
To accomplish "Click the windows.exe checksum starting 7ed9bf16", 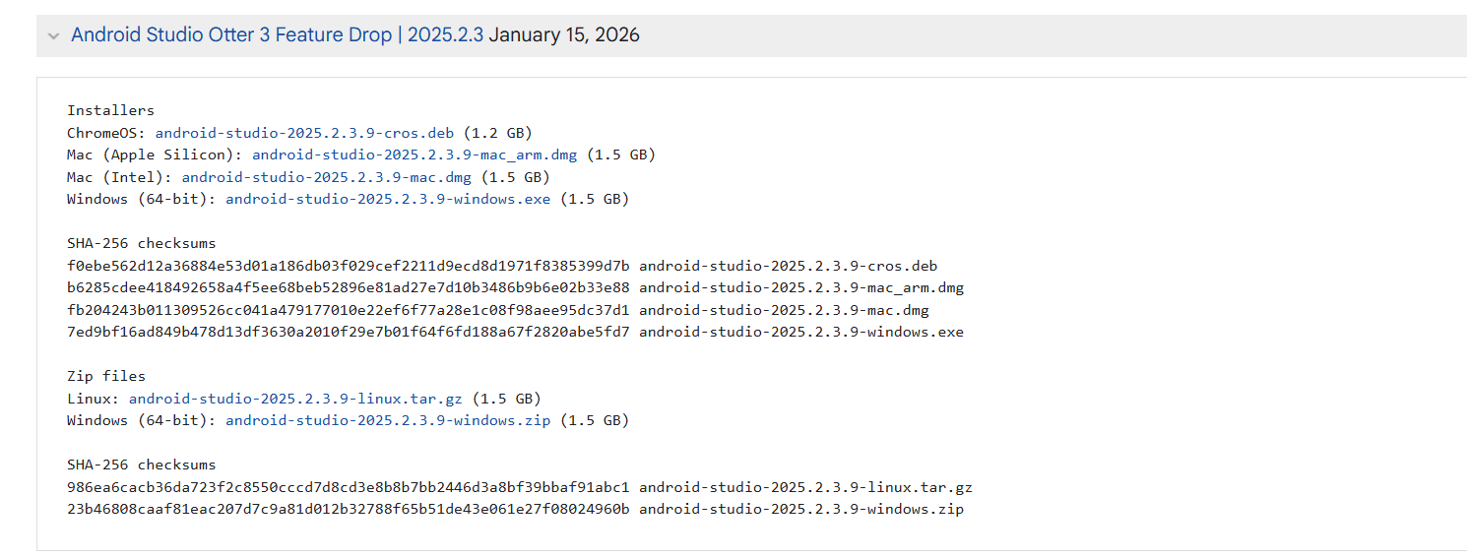I will [x=349, y=332].
